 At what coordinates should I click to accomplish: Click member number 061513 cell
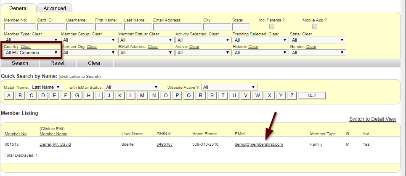pos(11,144)
